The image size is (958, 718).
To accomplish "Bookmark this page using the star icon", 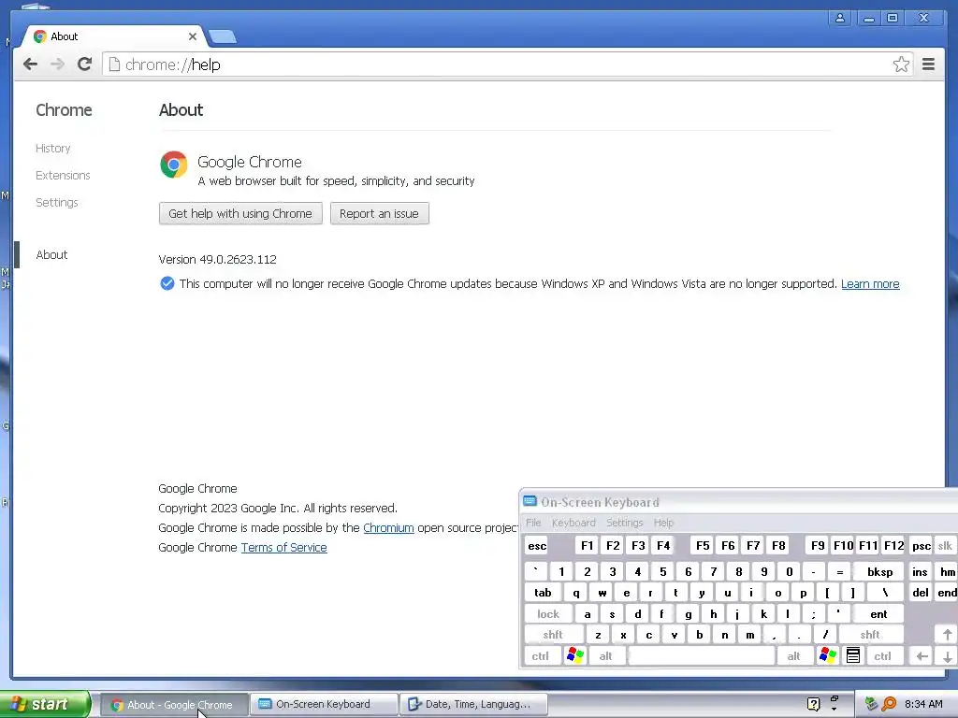I will click(901, 65).
